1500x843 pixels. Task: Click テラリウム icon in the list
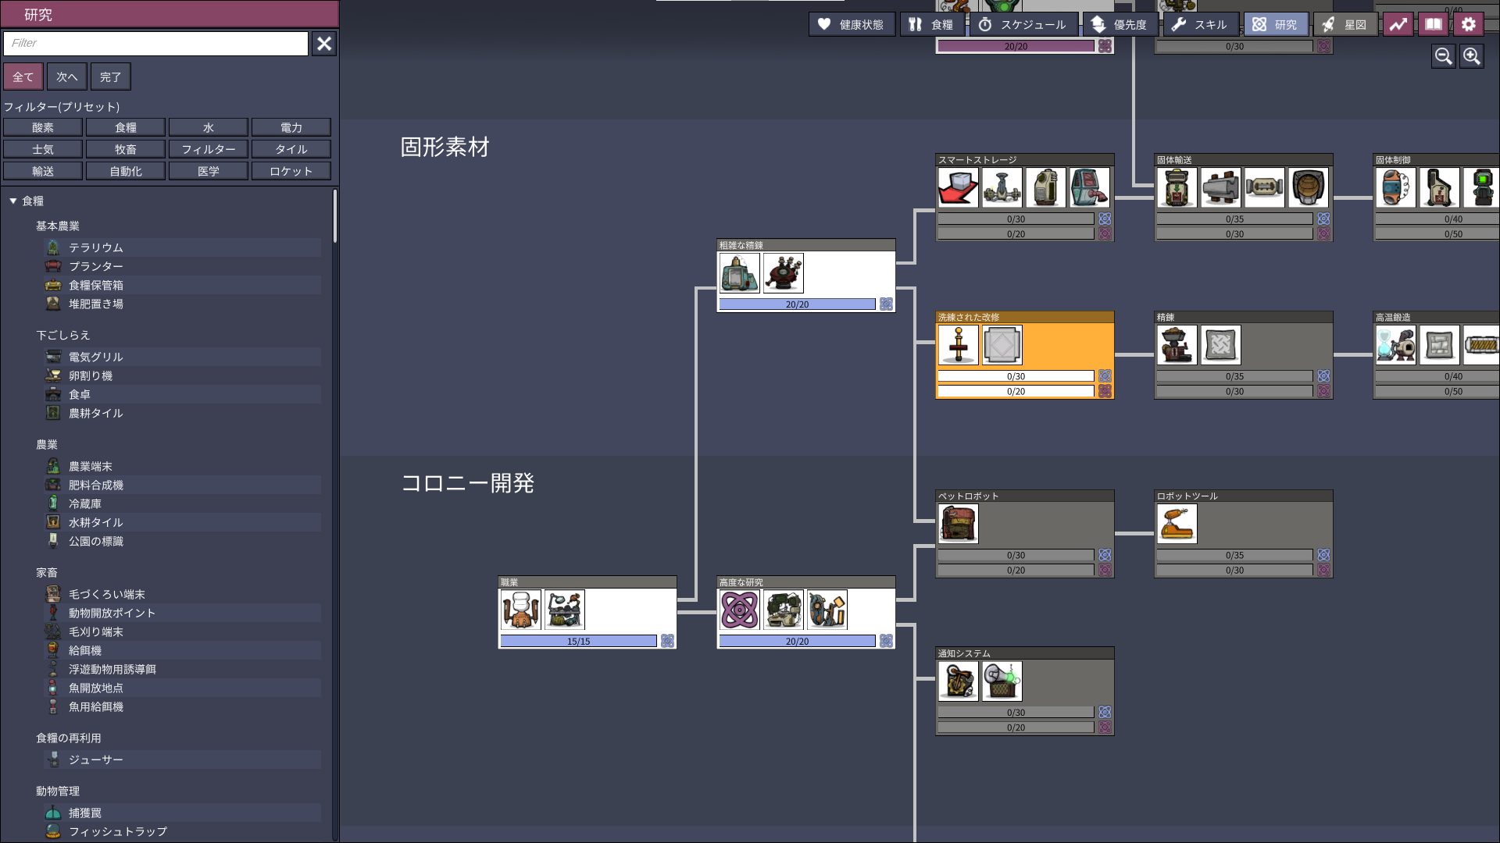(x=53, y=247)
